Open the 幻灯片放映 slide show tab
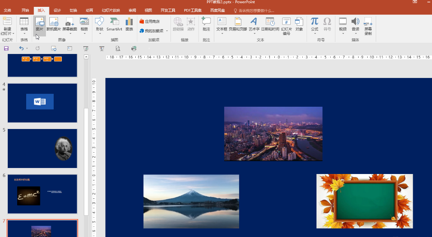Viewport: 432px width, 237px height. pyautogui.click(x=111, y=10)
